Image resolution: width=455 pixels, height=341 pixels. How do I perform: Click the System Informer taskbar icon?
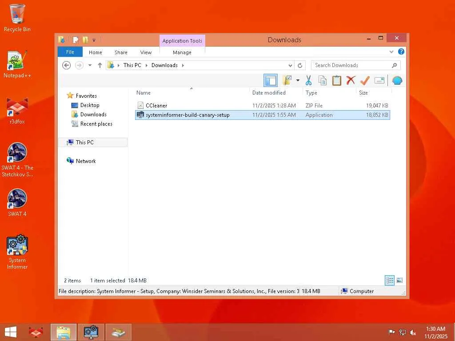coord(91,332)
